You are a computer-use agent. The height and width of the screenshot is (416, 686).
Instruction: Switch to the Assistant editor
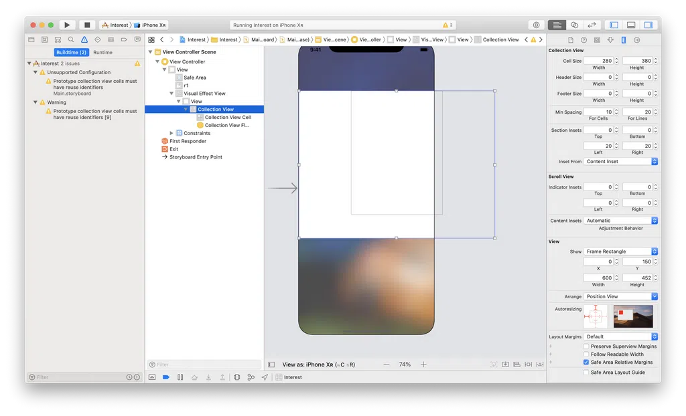click(574, 25)
